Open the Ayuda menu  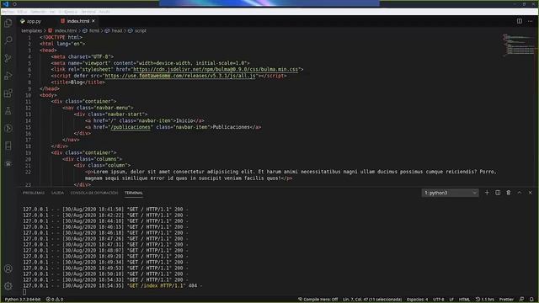(104, 12)
